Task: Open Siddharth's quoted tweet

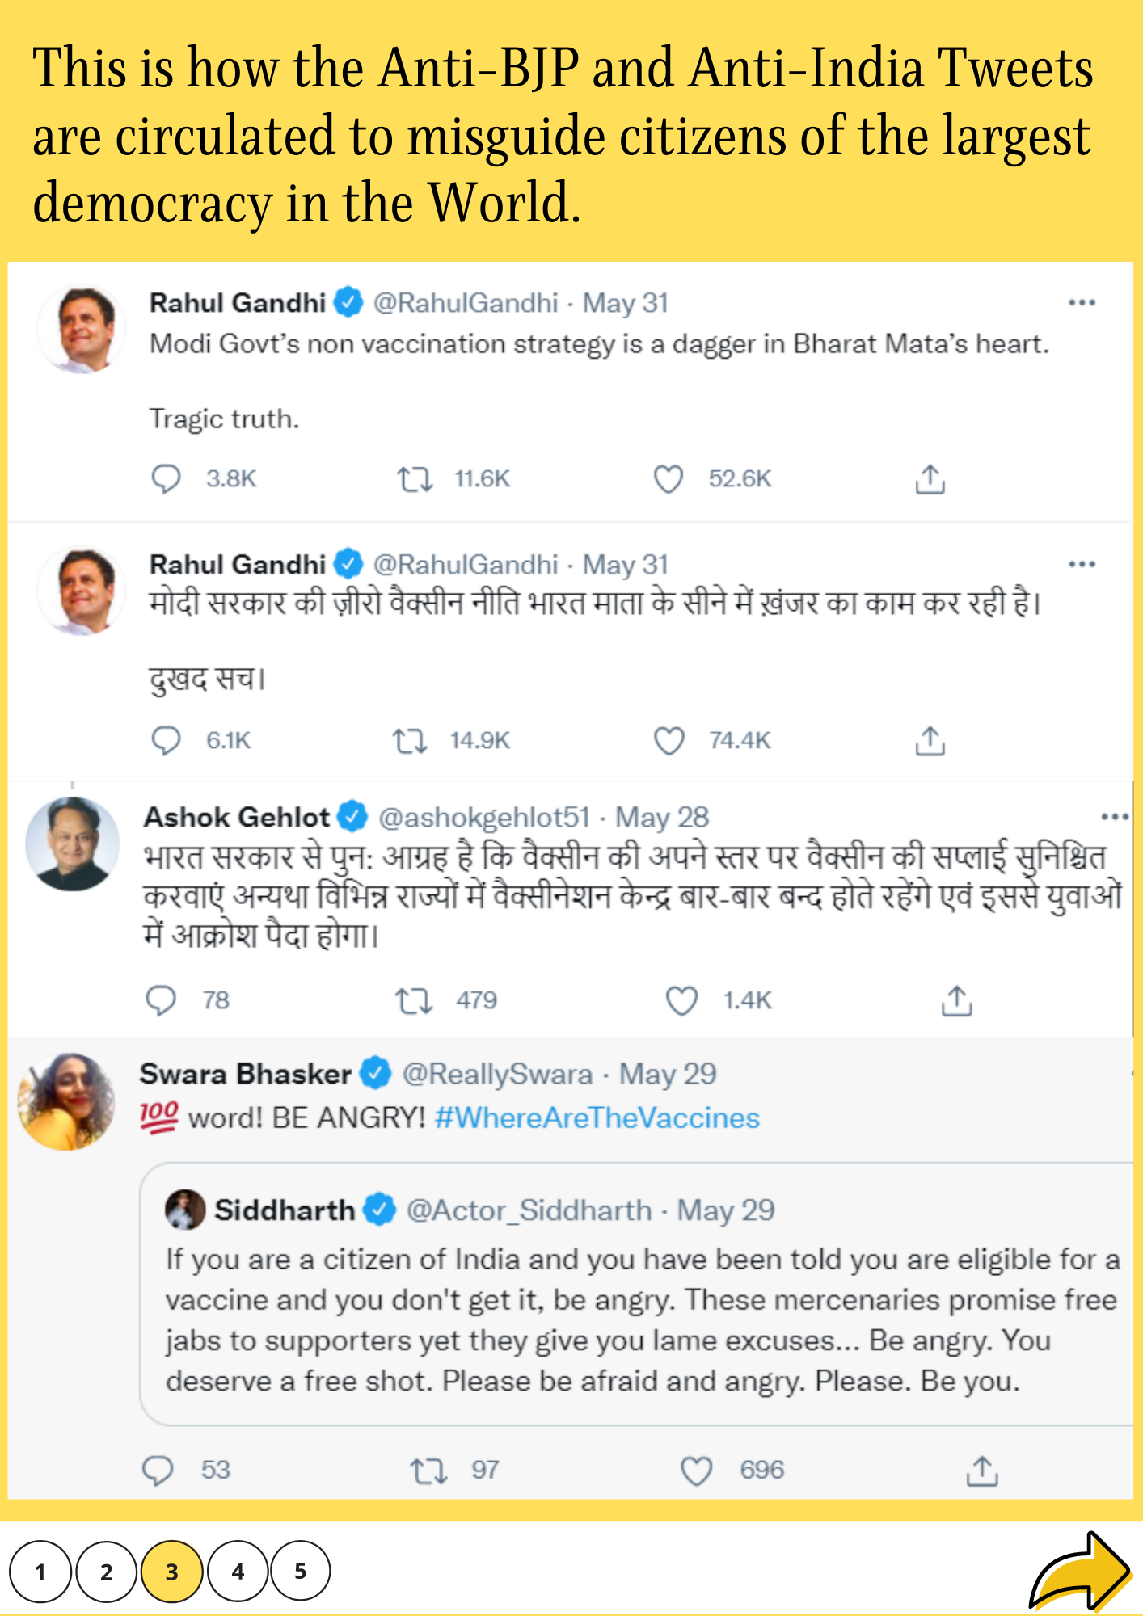Action: point(639,1317)
